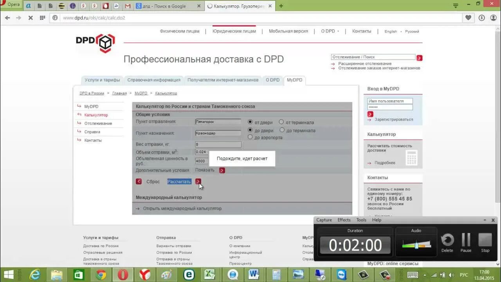This screenshot has height=282, width=501.
Task: Open Получателям интернет-магазинов tab
Action: click(x=223, y=80)
